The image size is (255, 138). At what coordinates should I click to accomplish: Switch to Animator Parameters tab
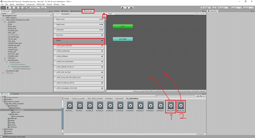(x=66, y=14)
